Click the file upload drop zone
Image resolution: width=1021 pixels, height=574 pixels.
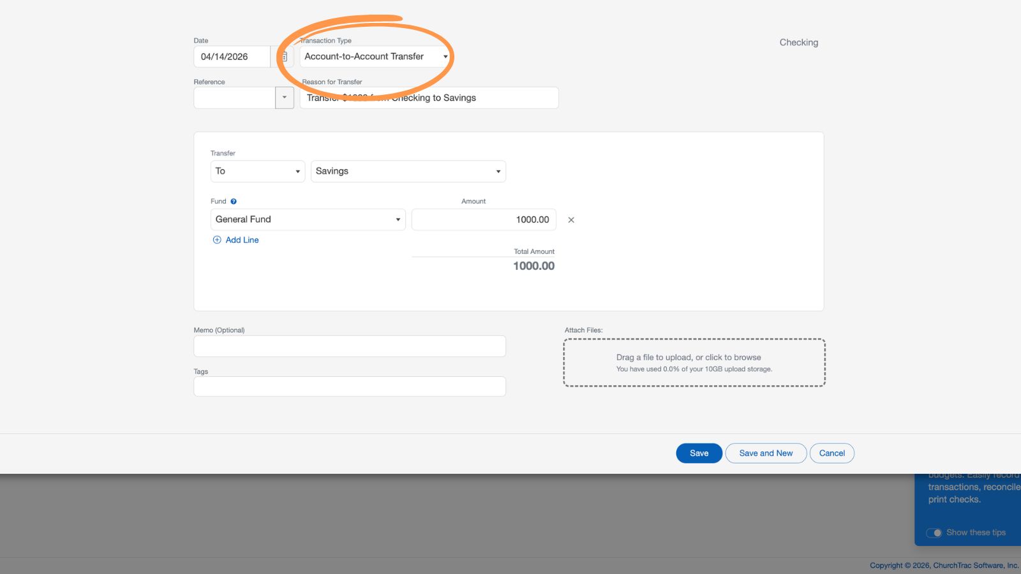pyautogui.click(x=694, y=362)
